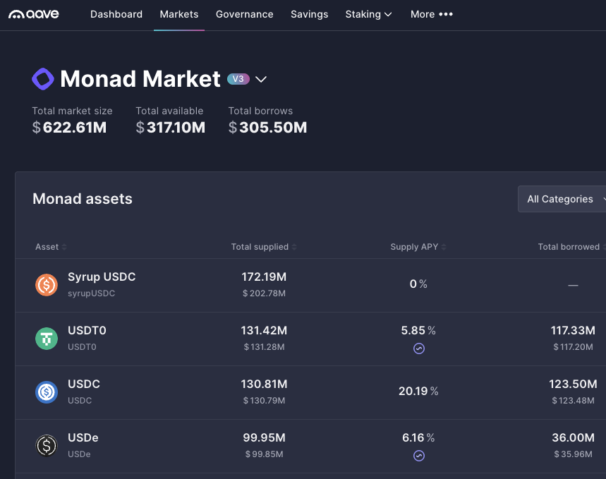Click the V3 version badge

pos(238,79)
